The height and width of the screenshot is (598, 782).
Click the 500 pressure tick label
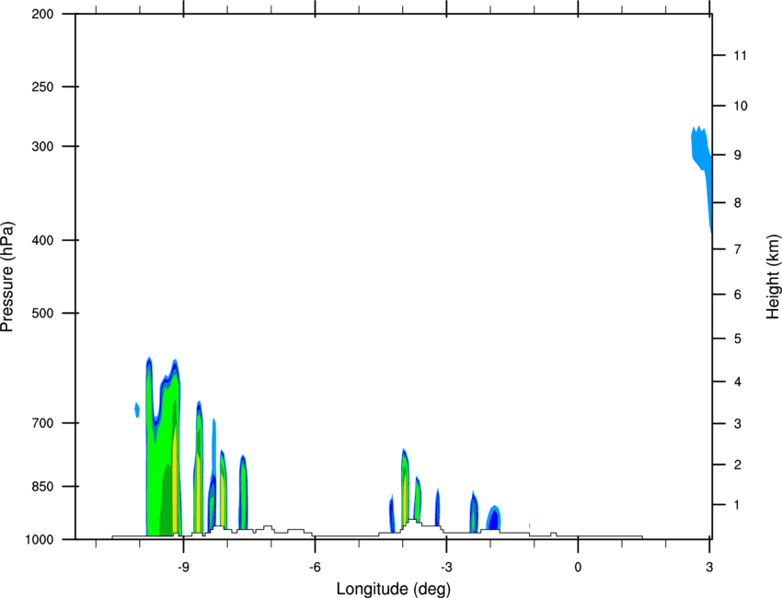tap(42, 313)
